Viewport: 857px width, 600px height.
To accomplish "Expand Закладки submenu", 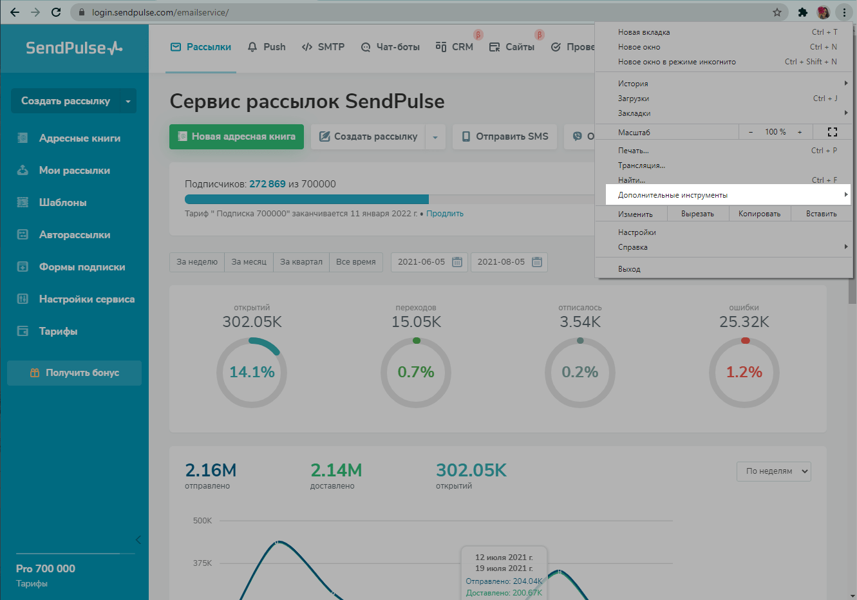I will coord(724,113).
